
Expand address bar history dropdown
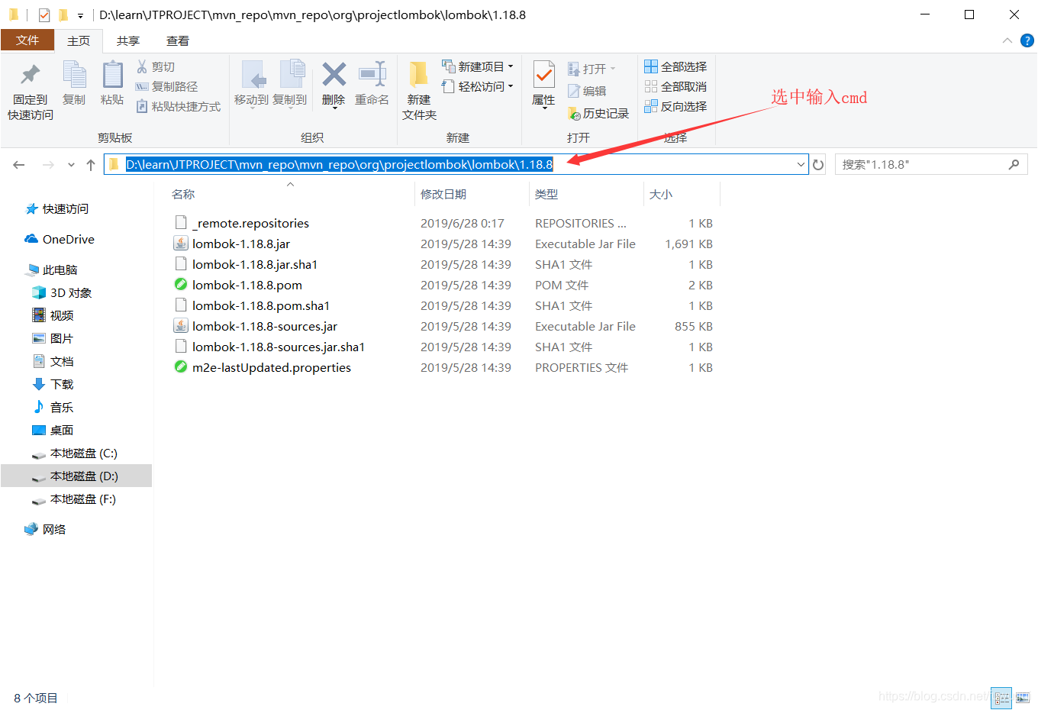801,164
